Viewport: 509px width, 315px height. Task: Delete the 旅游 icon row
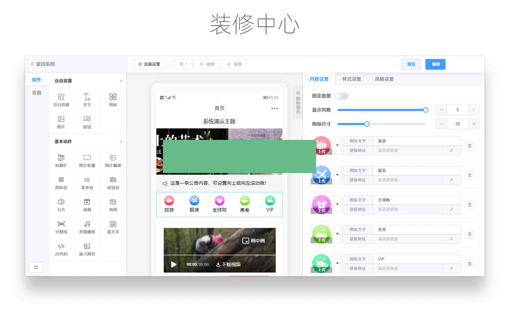(x=469, y=146)
